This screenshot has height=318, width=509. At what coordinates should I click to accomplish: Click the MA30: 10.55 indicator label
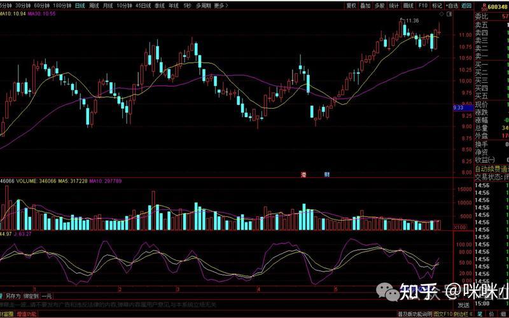(41, 13)
